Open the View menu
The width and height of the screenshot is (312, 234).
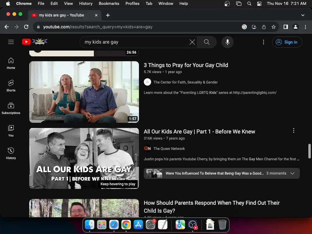click(69, 3)
